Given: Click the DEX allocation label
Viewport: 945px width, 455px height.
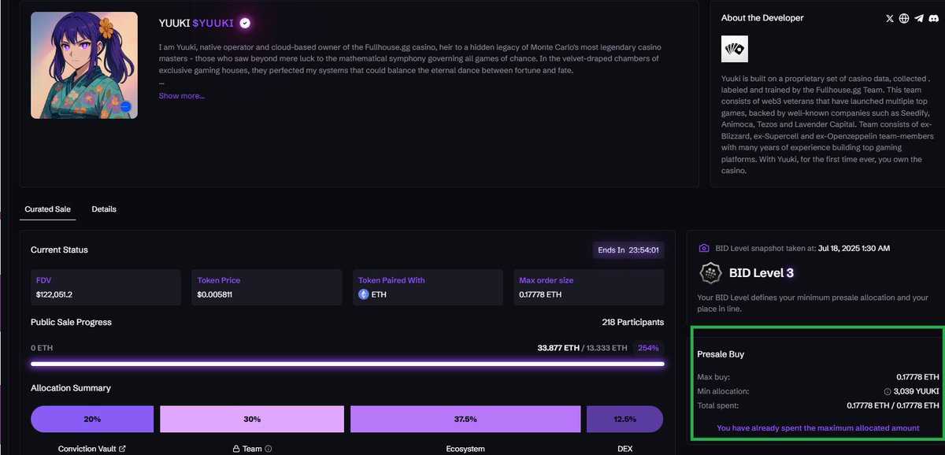Looking at the screenshot, I should tap(624, 449).
